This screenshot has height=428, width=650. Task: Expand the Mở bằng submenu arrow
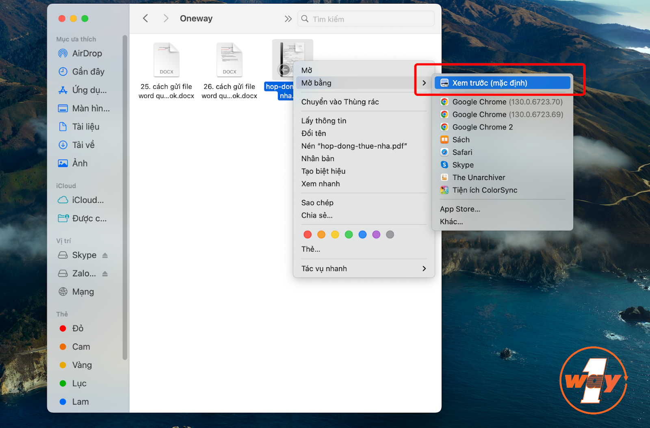pos(424,83)
